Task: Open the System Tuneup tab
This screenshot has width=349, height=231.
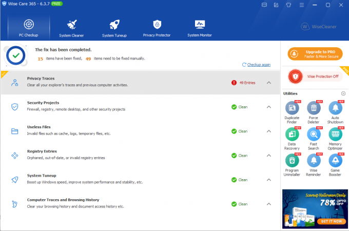Action: [114, 28]
